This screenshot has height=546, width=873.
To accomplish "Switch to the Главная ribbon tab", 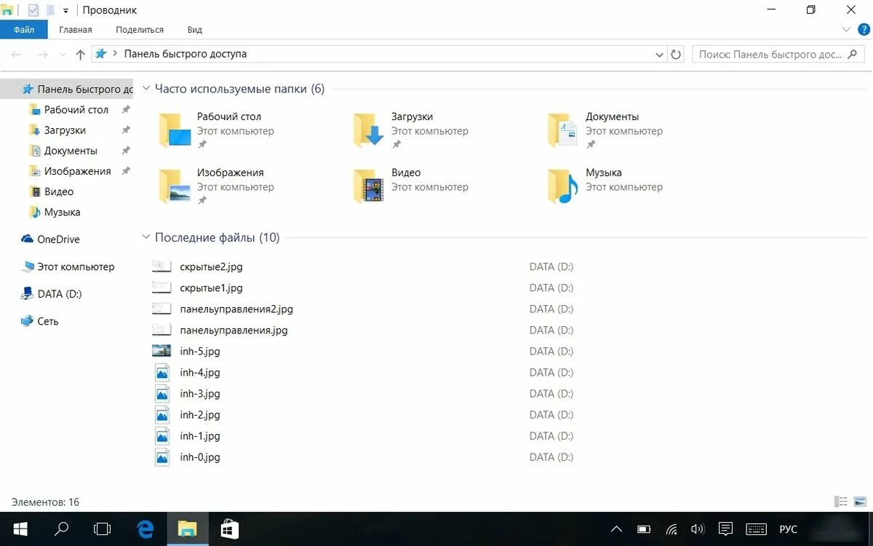I will coord(76,30).
